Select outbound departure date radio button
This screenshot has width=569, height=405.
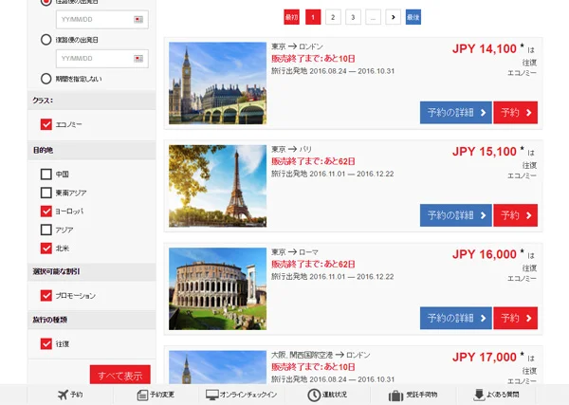tap(46, 1)
